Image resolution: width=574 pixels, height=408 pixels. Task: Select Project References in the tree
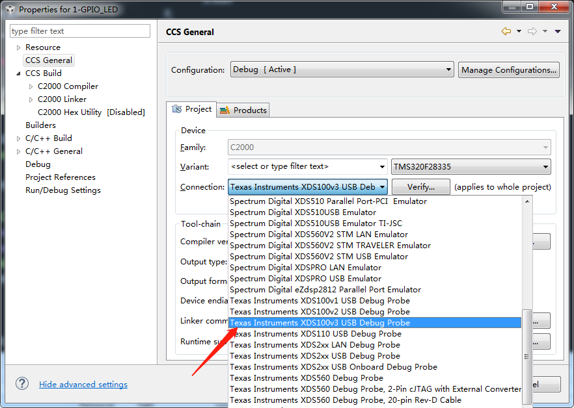click(x=61, y=177)
